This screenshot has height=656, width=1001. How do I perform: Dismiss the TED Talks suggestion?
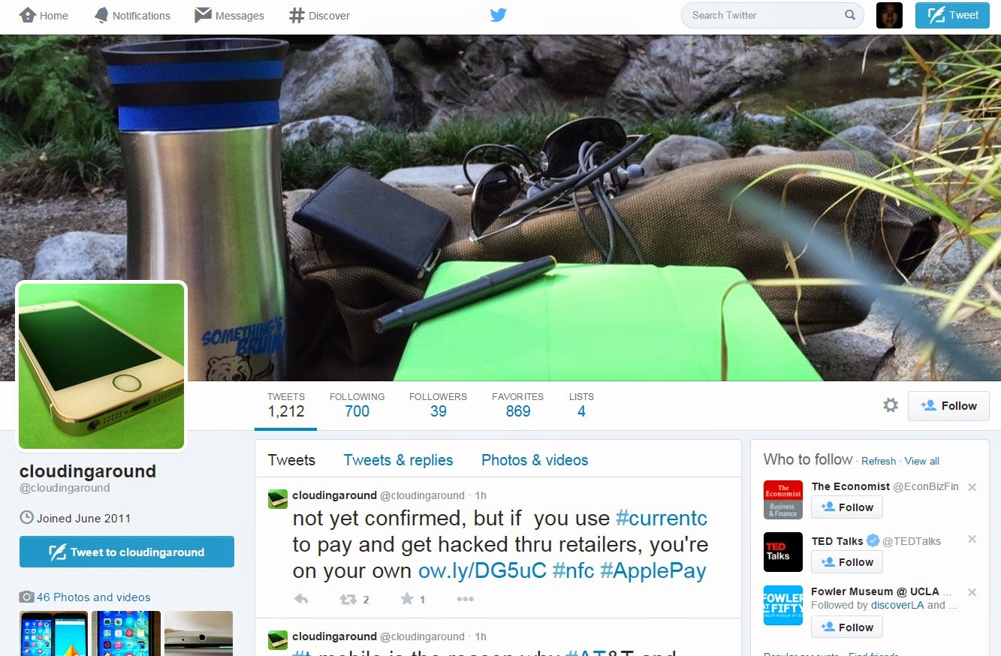tap(972, 540)
